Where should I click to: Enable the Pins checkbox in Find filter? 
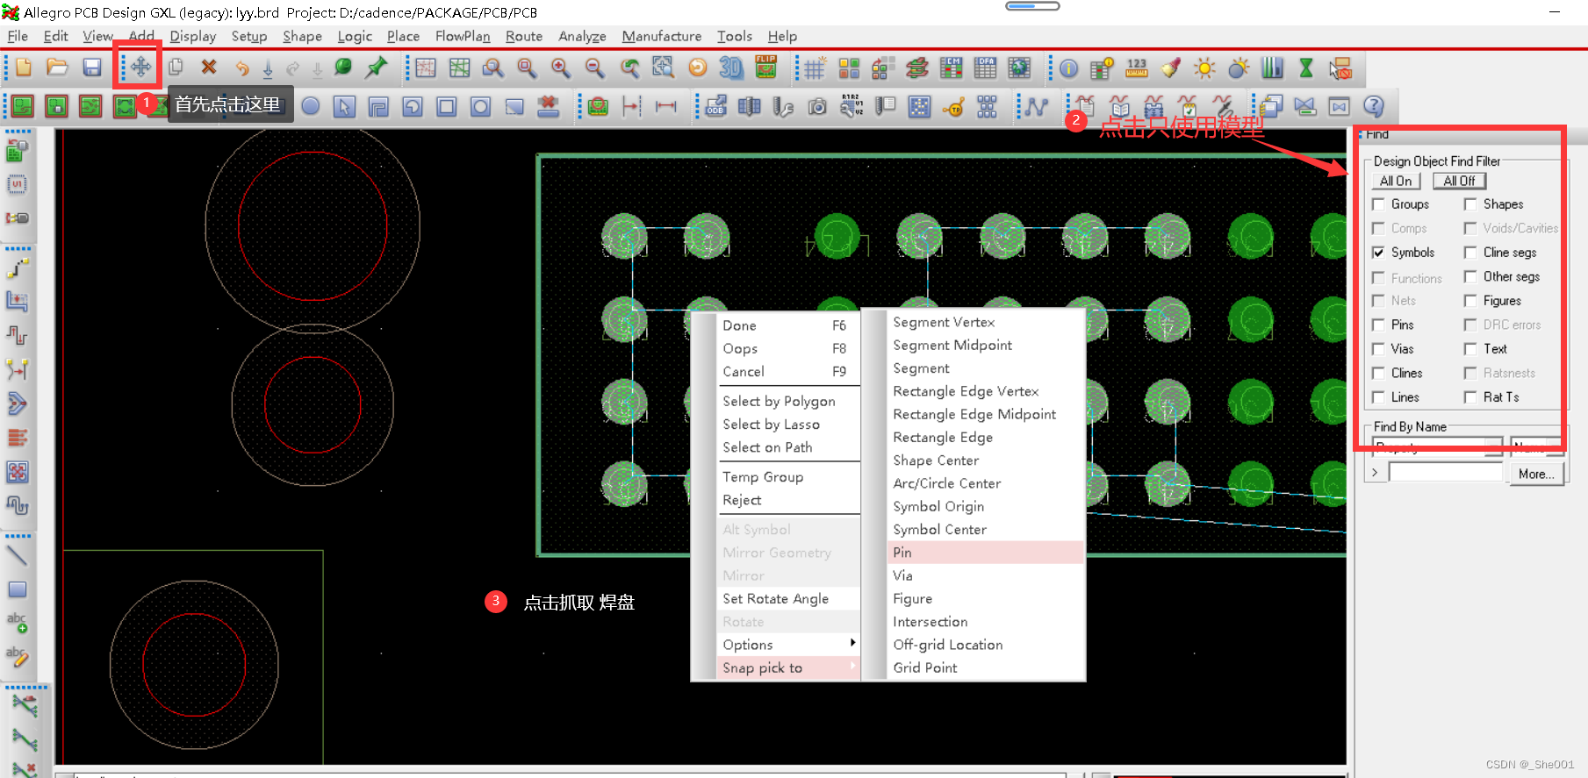(1378, 325)
